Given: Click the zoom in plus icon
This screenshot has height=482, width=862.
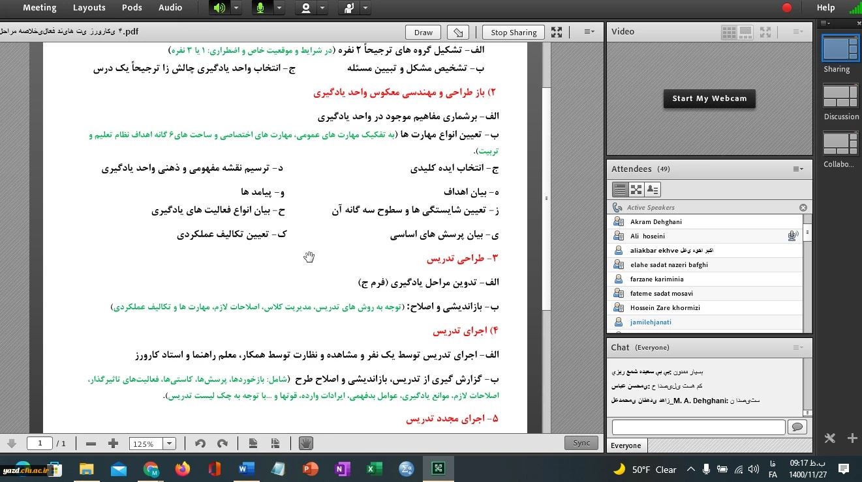Looking at the screenshot, I should (114, 444).
